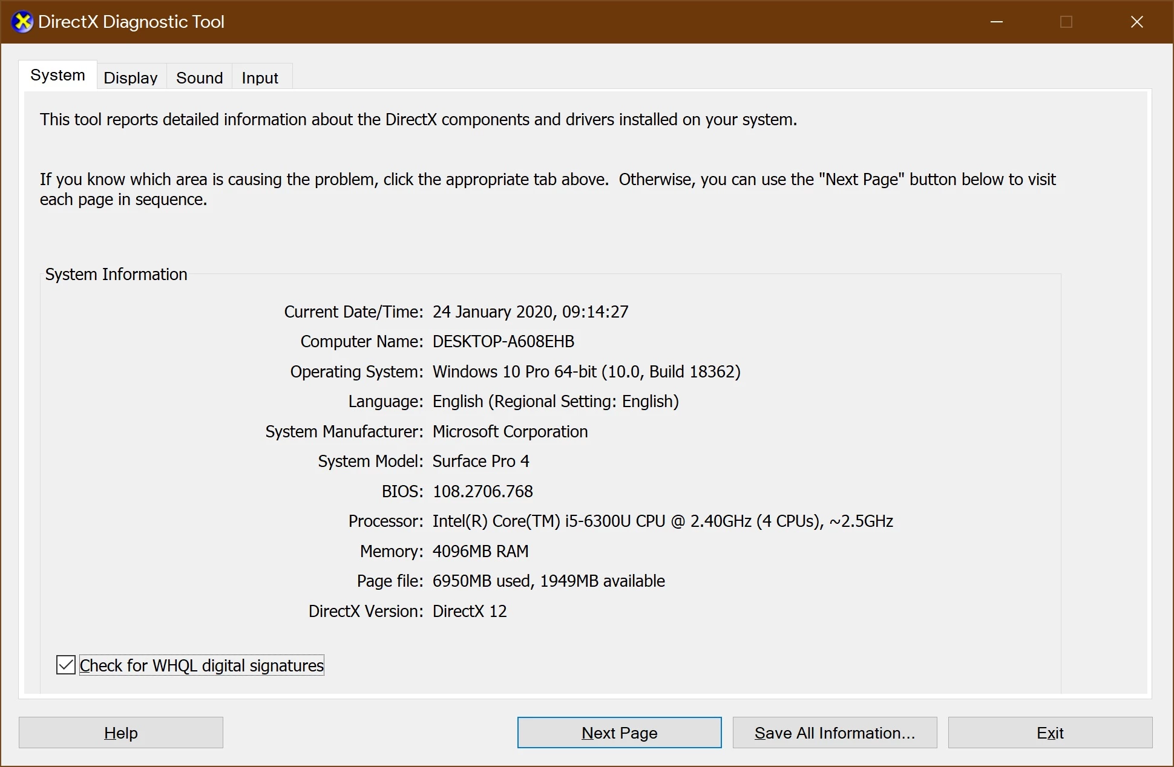Viewport: 1174px width, 767px height.
Task: Click the System Information group label
Action: [x=116, y=275]
